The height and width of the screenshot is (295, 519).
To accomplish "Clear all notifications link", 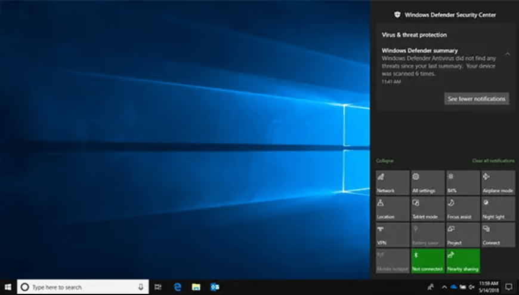I will (493, 161).
